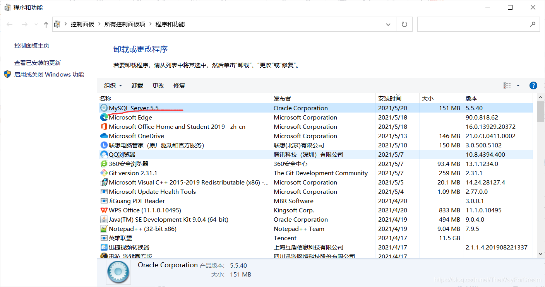Select Notepad++ (32-bit x86) row
Viewport: 545px width, 287px height.
click(x=316, y=229)
